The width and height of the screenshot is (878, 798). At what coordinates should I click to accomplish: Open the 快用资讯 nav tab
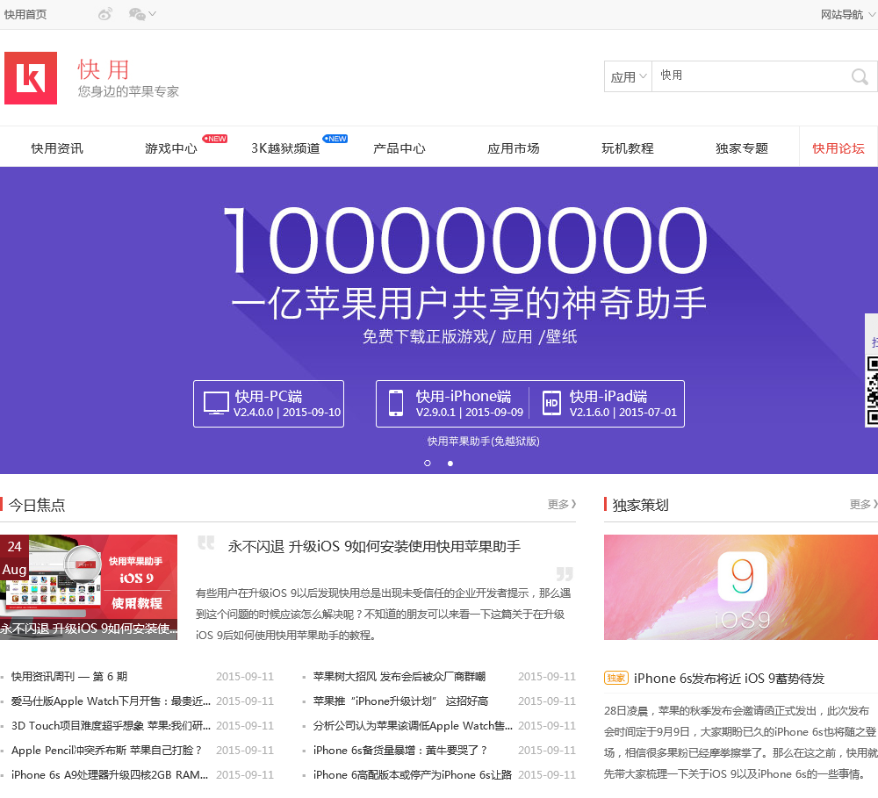57,148
